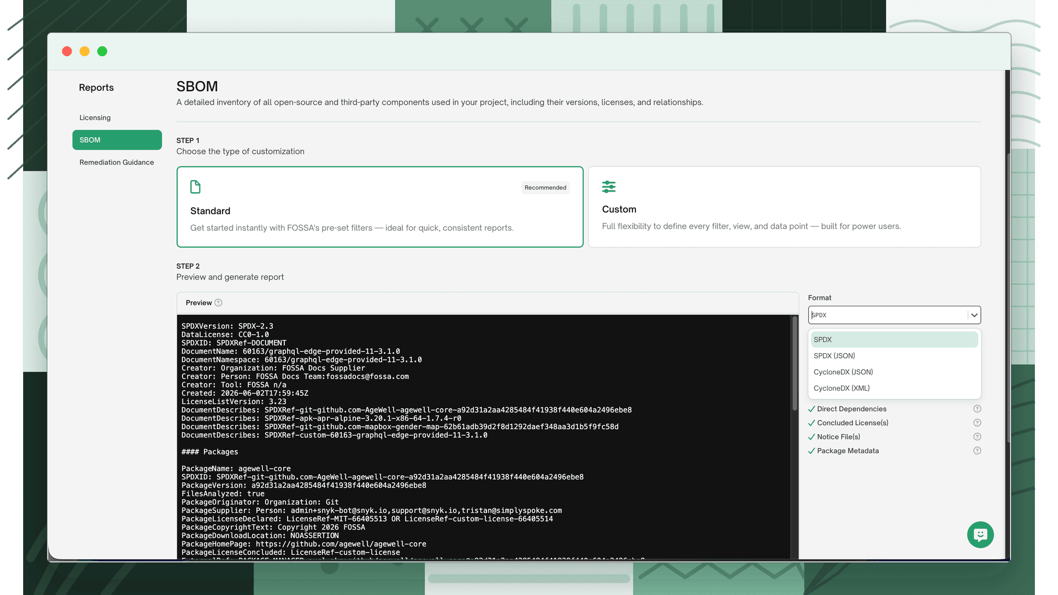1058x595 pixels.
Task: Click 'DataLicense: CC0-1.0' preview line
Action: [225, 334]
